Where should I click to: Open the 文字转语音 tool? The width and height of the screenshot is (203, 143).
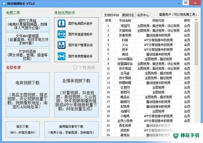[x=27, y=55]
